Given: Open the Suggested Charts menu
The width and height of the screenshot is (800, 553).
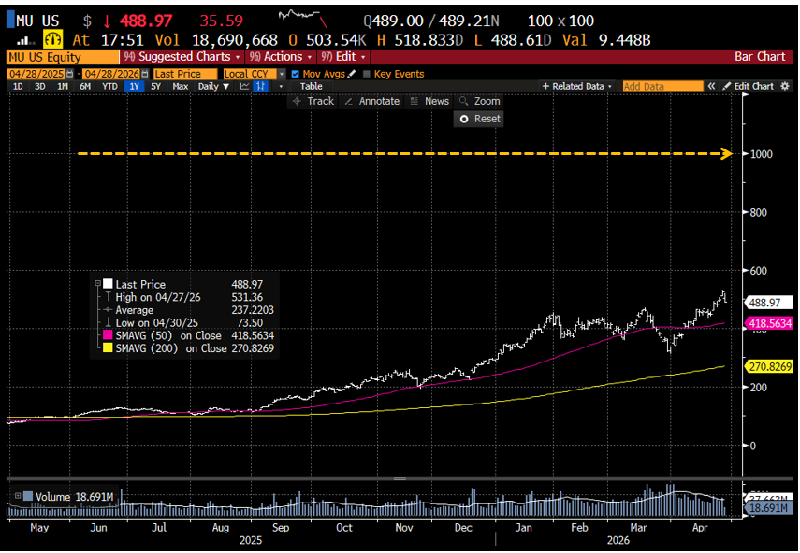Looking at the screenshot, I should (177, 57).
